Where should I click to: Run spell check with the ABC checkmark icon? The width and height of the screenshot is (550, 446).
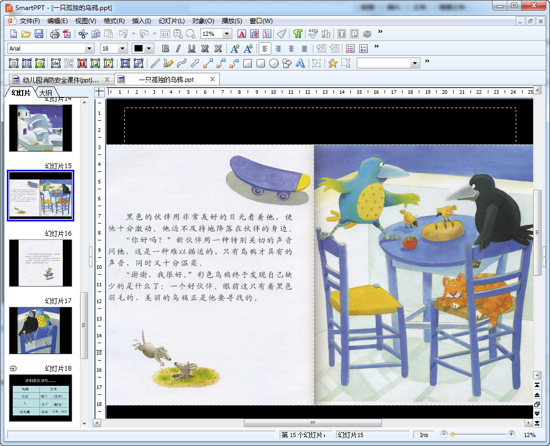(x=313, y=34)
